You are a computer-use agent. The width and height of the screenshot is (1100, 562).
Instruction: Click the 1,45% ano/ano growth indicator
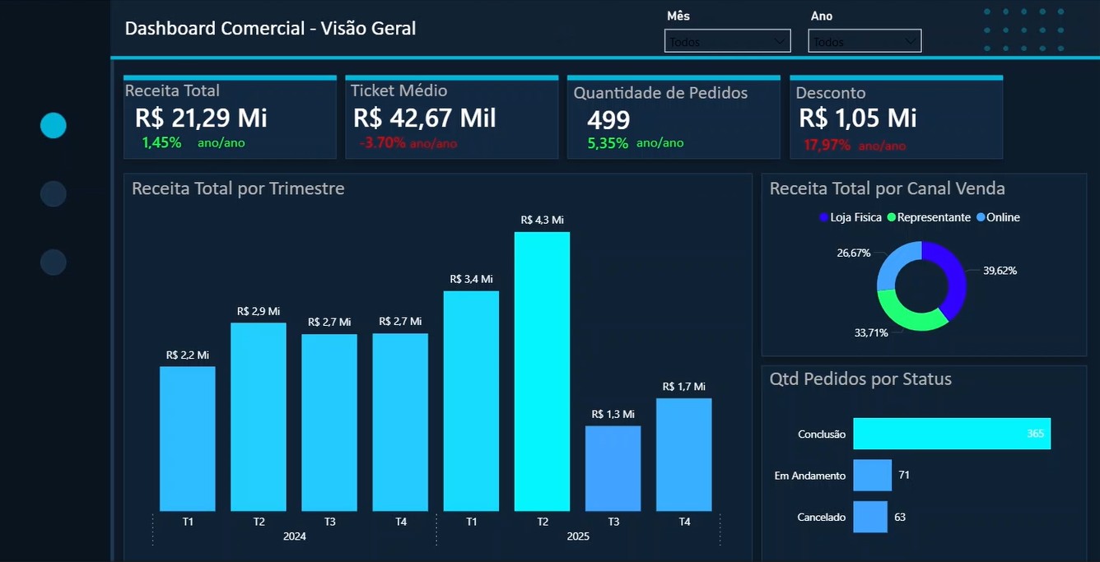pyautogui.click(x=193, y=142)
